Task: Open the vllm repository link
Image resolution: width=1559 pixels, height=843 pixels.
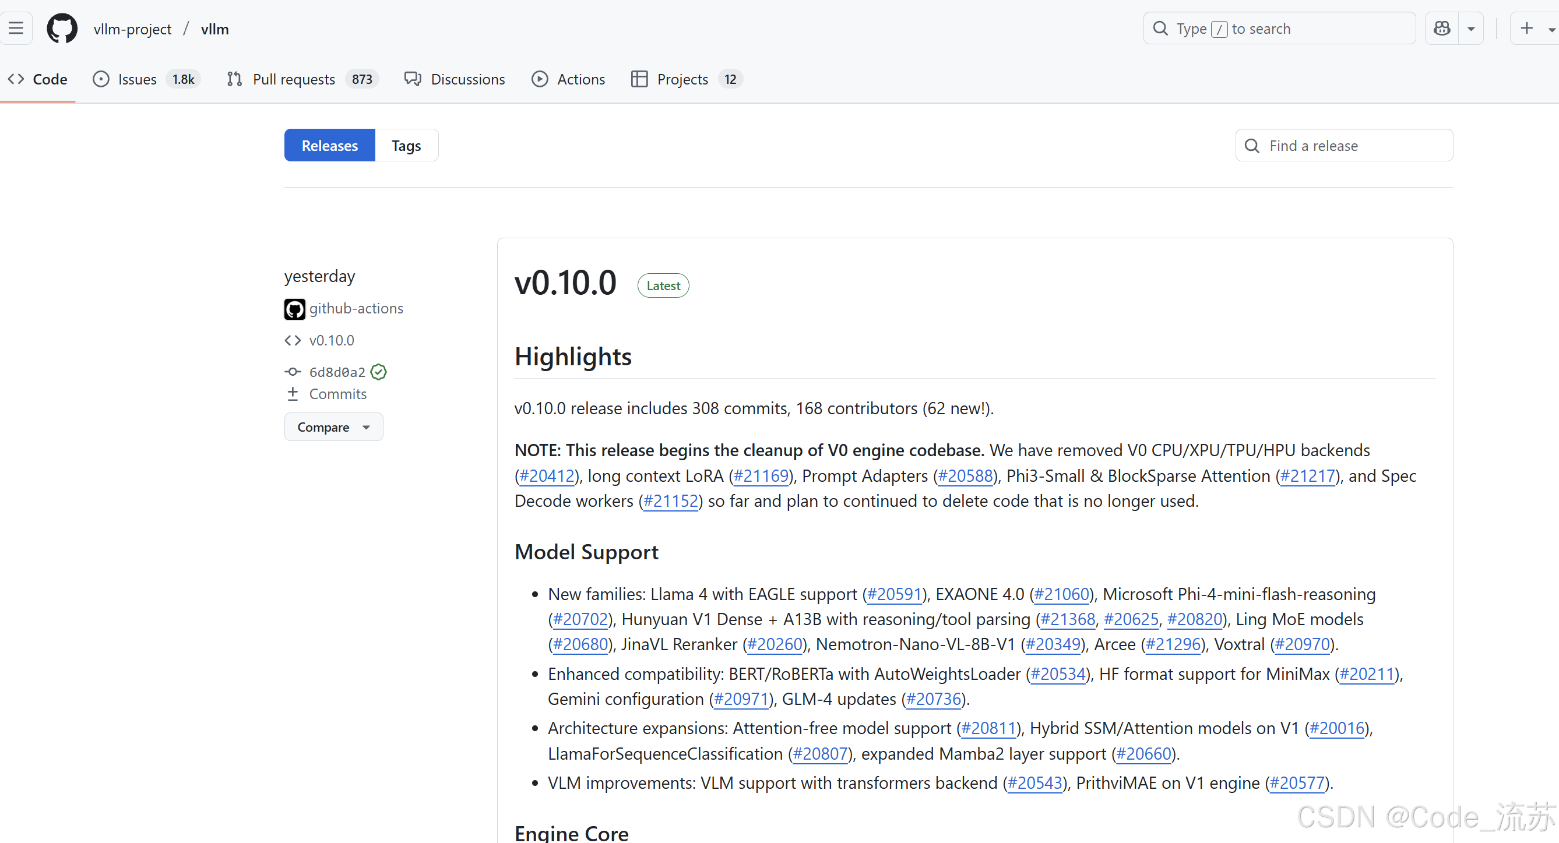Action: click(x=215, y=29)
